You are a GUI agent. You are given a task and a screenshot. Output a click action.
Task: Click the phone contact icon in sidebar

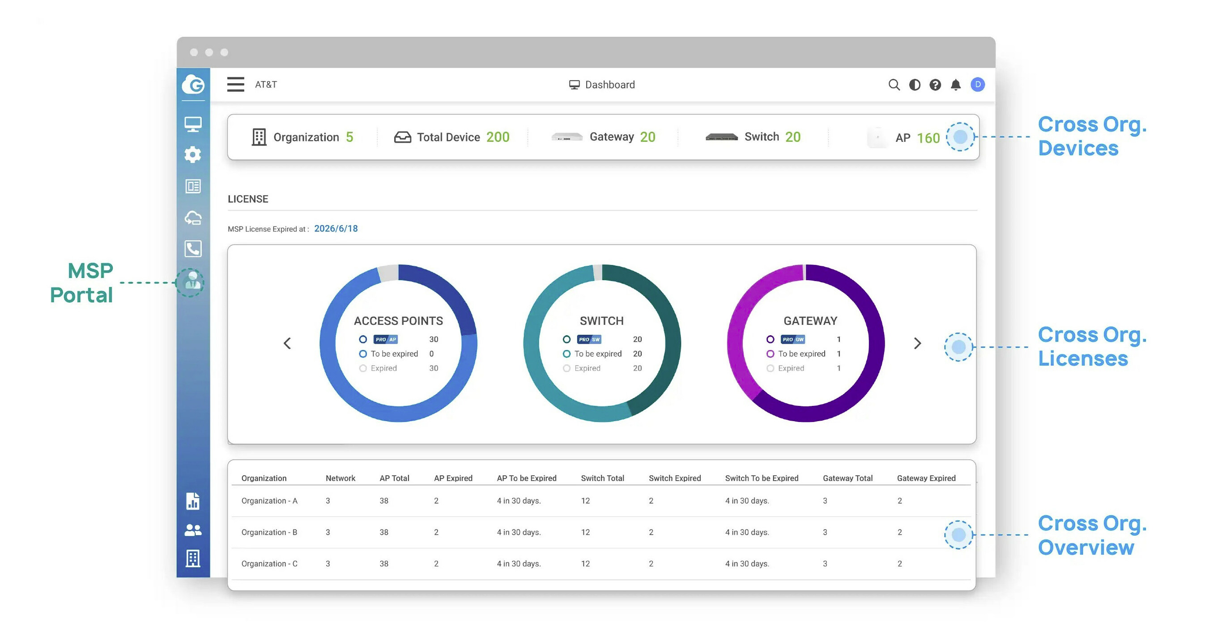(193, 249)
